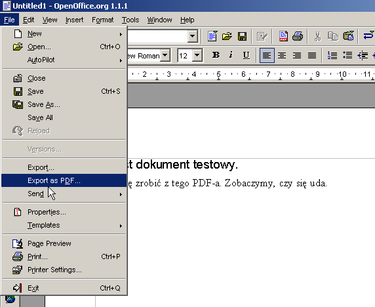Set paragraph alignment to justified
Image resolution: width=375 pixels, height=307 pixels.
(312, 56)
